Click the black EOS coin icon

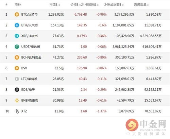pyautogui.click(x=17, y=90)
